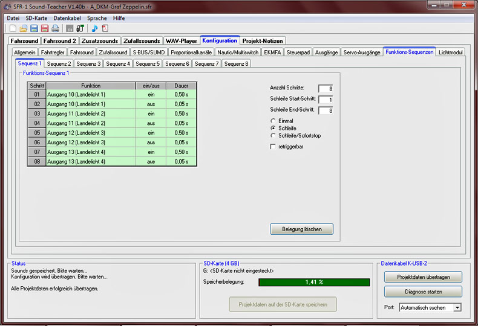Click the new project blank page icon
The image size is (478, 326).
(13, 28)
